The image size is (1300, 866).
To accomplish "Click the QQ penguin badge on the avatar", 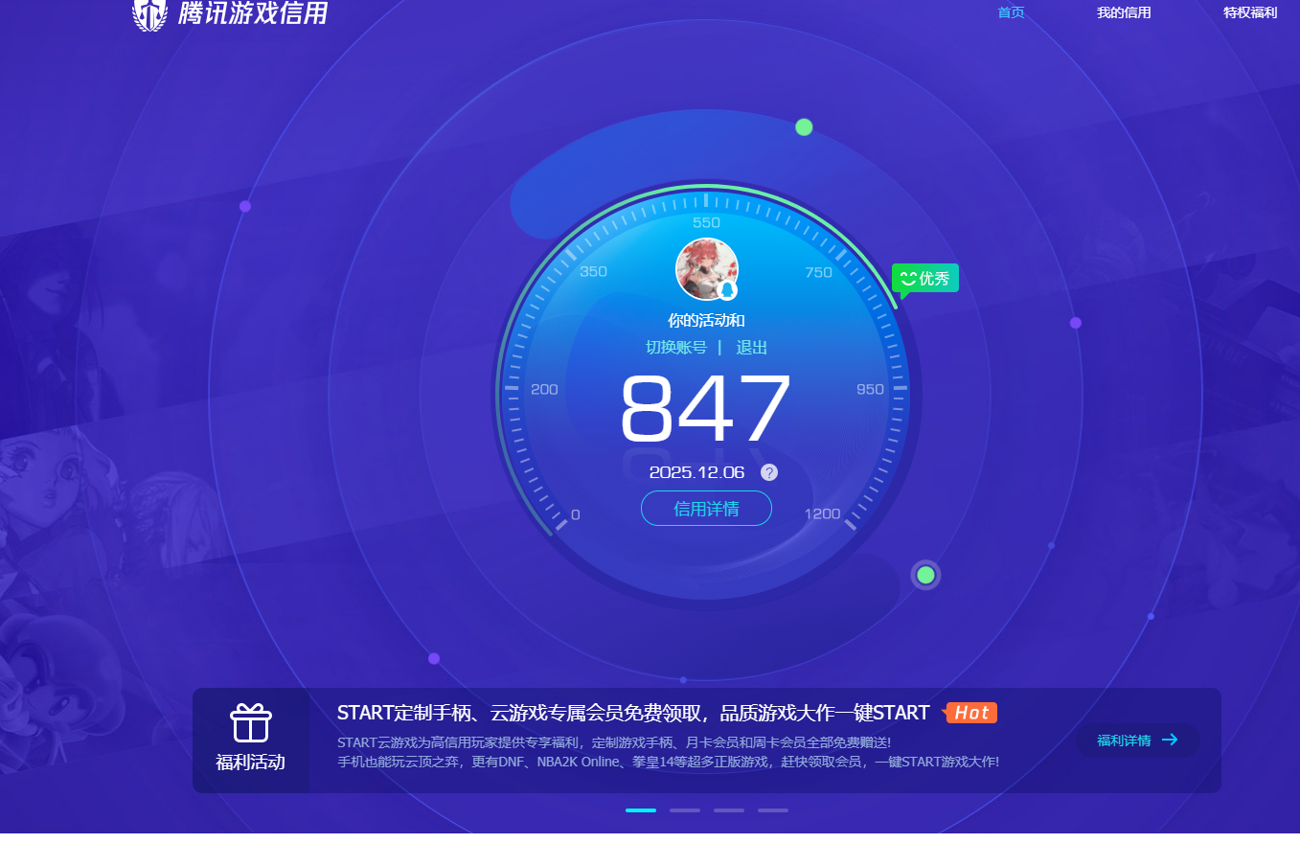I will (727, 289).
